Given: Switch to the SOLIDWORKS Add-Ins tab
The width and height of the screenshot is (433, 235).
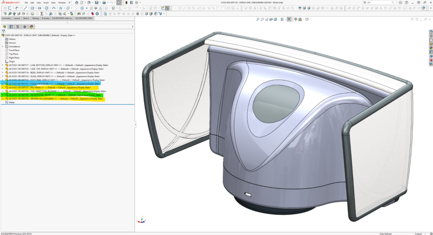Looking at the screenshot, I should pyautogui.click(x=62, y=18).
